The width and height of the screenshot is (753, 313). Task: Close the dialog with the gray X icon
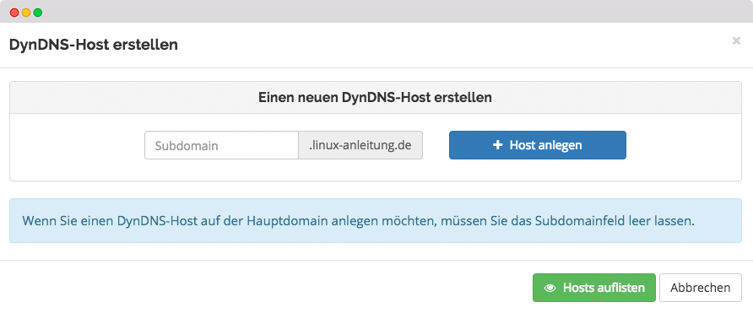[736, 41]
